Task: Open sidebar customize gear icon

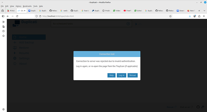Action: [3, 109]
